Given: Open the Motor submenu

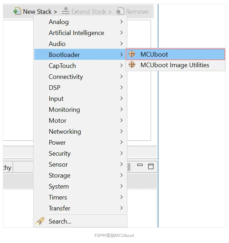Looking at the screenshot, I should coord(80,121).
